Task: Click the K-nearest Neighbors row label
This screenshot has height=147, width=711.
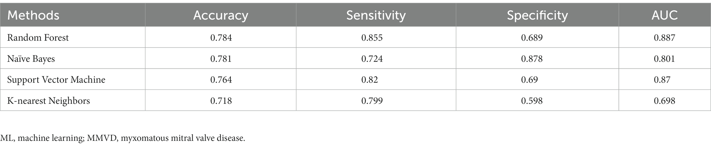Action: pos(49,101)
